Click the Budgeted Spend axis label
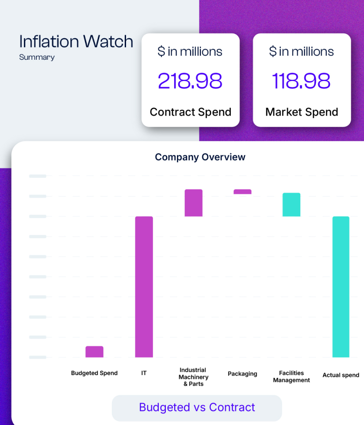This screenshot has width=364, height=425. (94, 373)
